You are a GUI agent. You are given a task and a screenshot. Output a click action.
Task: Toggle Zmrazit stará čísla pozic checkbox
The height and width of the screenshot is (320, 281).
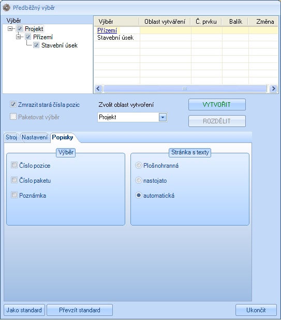click(13, 104)
